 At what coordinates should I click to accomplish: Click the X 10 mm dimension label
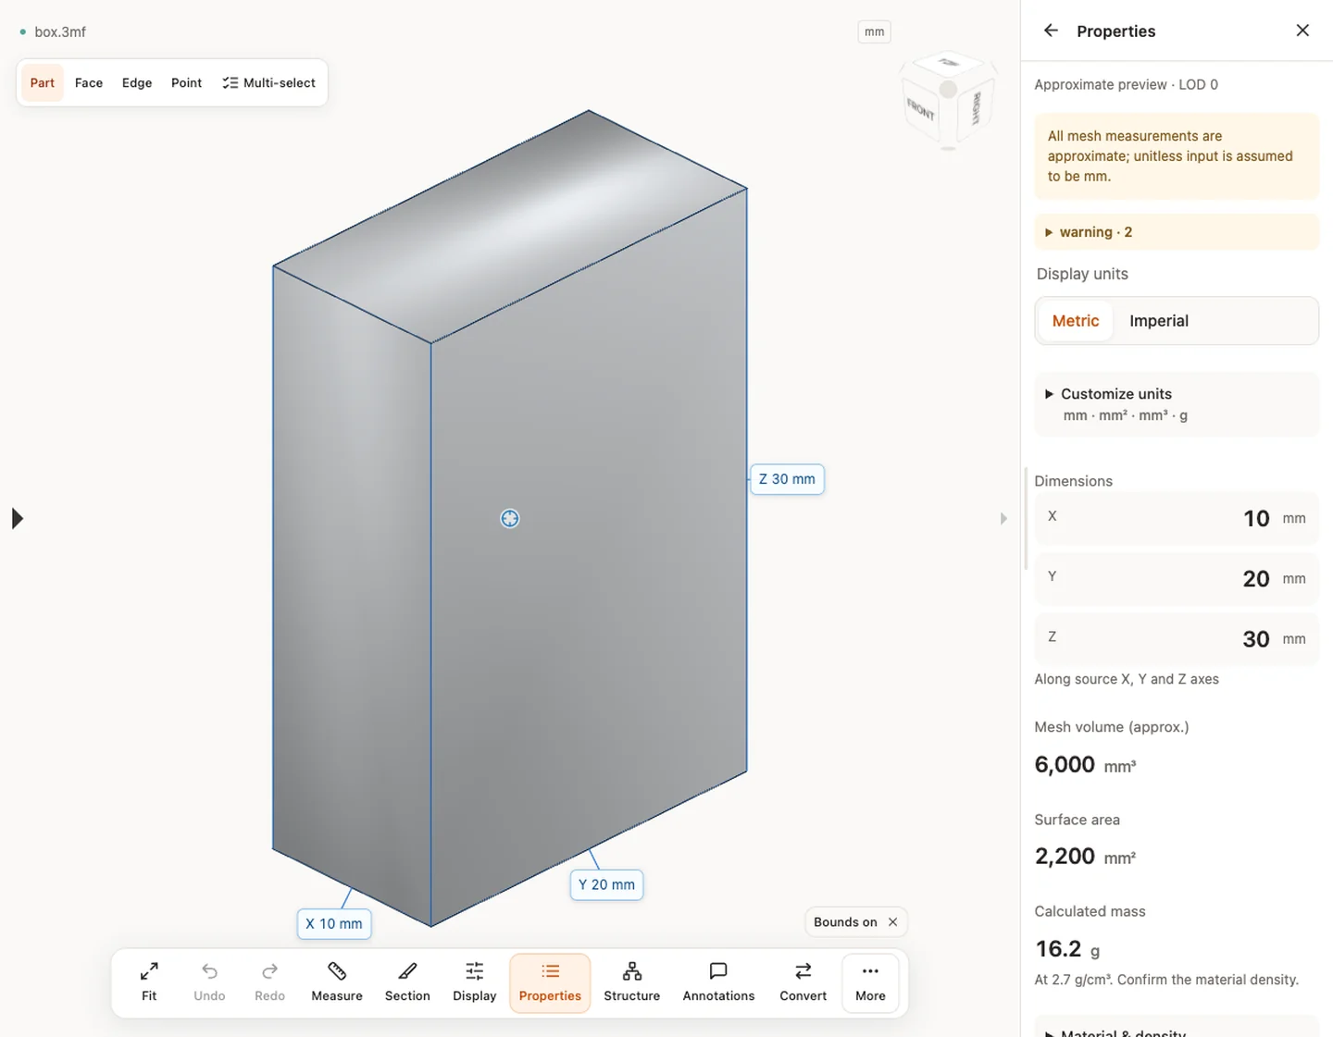point(334,923)
